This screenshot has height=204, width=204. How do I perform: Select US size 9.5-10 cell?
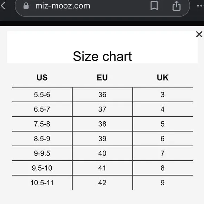[42, 168]
